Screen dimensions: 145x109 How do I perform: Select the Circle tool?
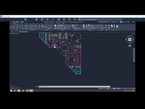click(x=17, y=26)
